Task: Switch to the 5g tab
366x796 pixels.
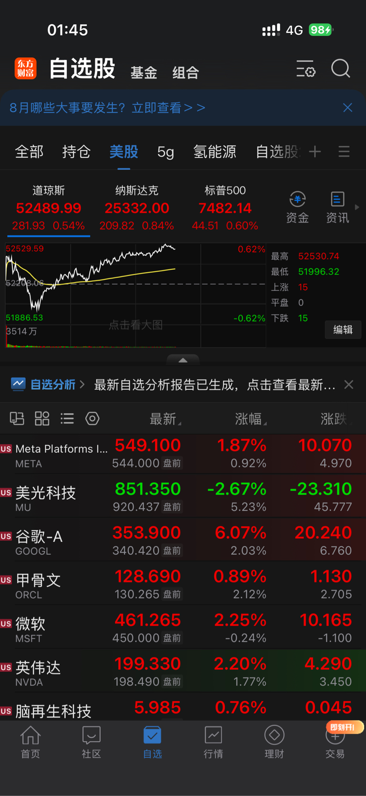Action: tap(165, 152)
